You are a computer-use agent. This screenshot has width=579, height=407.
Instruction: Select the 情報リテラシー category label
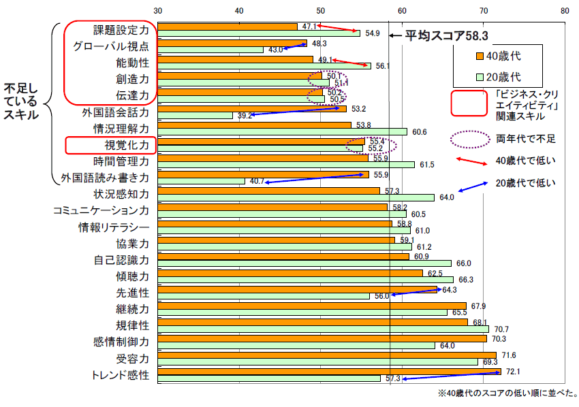click(113, 227)
